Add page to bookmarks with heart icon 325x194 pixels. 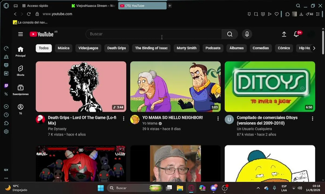pos(276,14)
